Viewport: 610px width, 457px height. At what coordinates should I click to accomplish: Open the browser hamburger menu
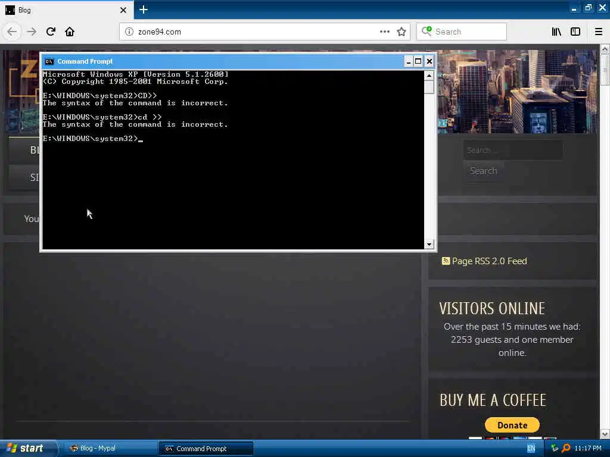point(598,32)
